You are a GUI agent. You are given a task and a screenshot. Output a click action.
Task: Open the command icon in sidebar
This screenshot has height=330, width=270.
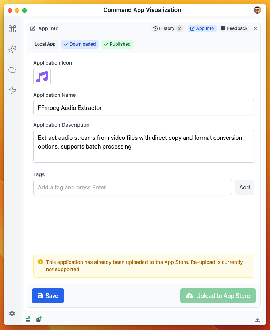pos(12,29)
